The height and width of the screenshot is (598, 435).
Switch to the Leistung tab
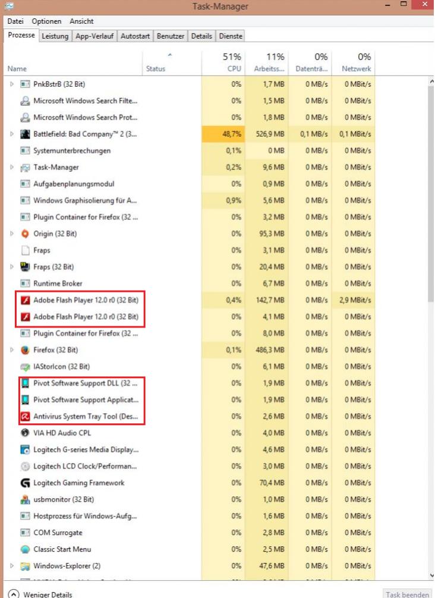(55, 36)
